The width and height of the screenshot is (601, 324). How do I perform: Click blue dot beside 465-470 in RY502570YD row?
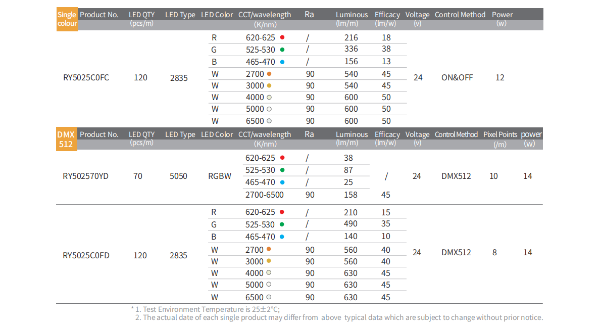[x=282, y=182]
